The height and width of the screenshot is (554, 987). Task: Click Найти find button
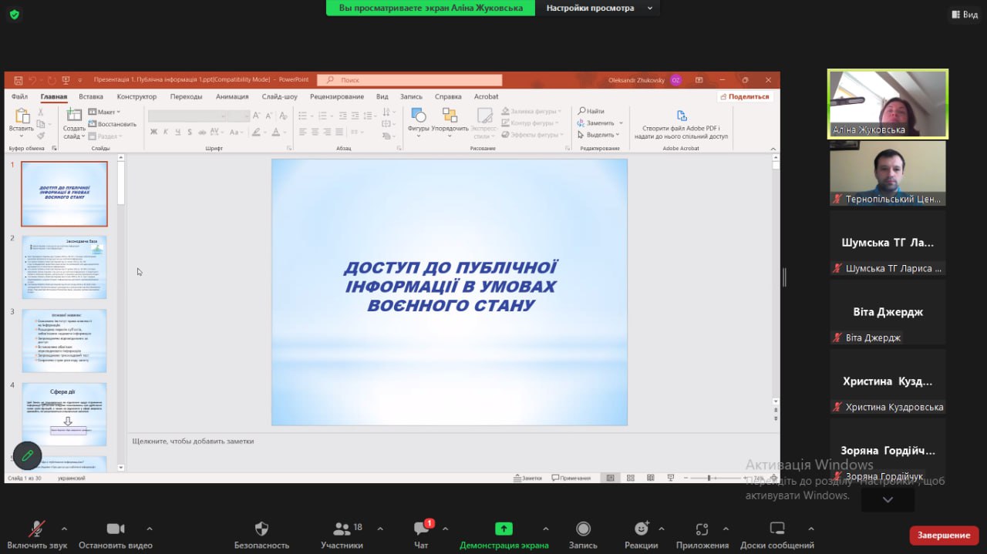[x=591, y=112]
